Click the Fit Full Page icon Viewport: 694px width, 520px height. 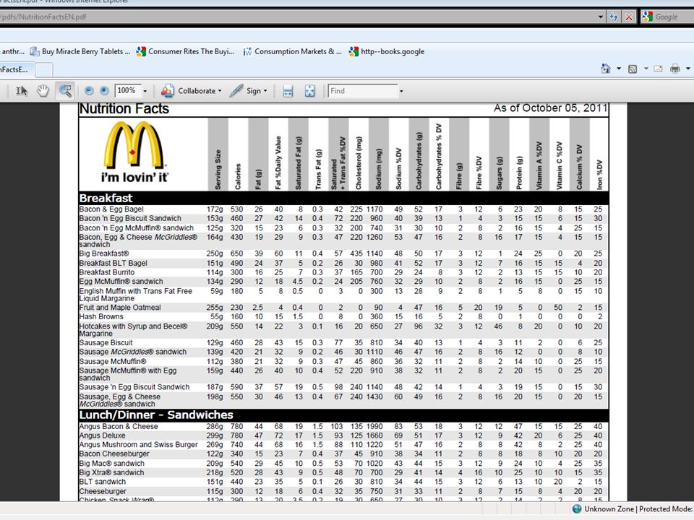pos(310,91)
